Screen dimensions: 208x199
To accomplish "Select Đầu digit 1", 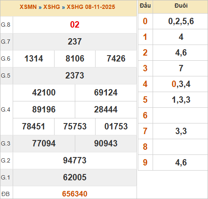I will click(x=145, y=37).
